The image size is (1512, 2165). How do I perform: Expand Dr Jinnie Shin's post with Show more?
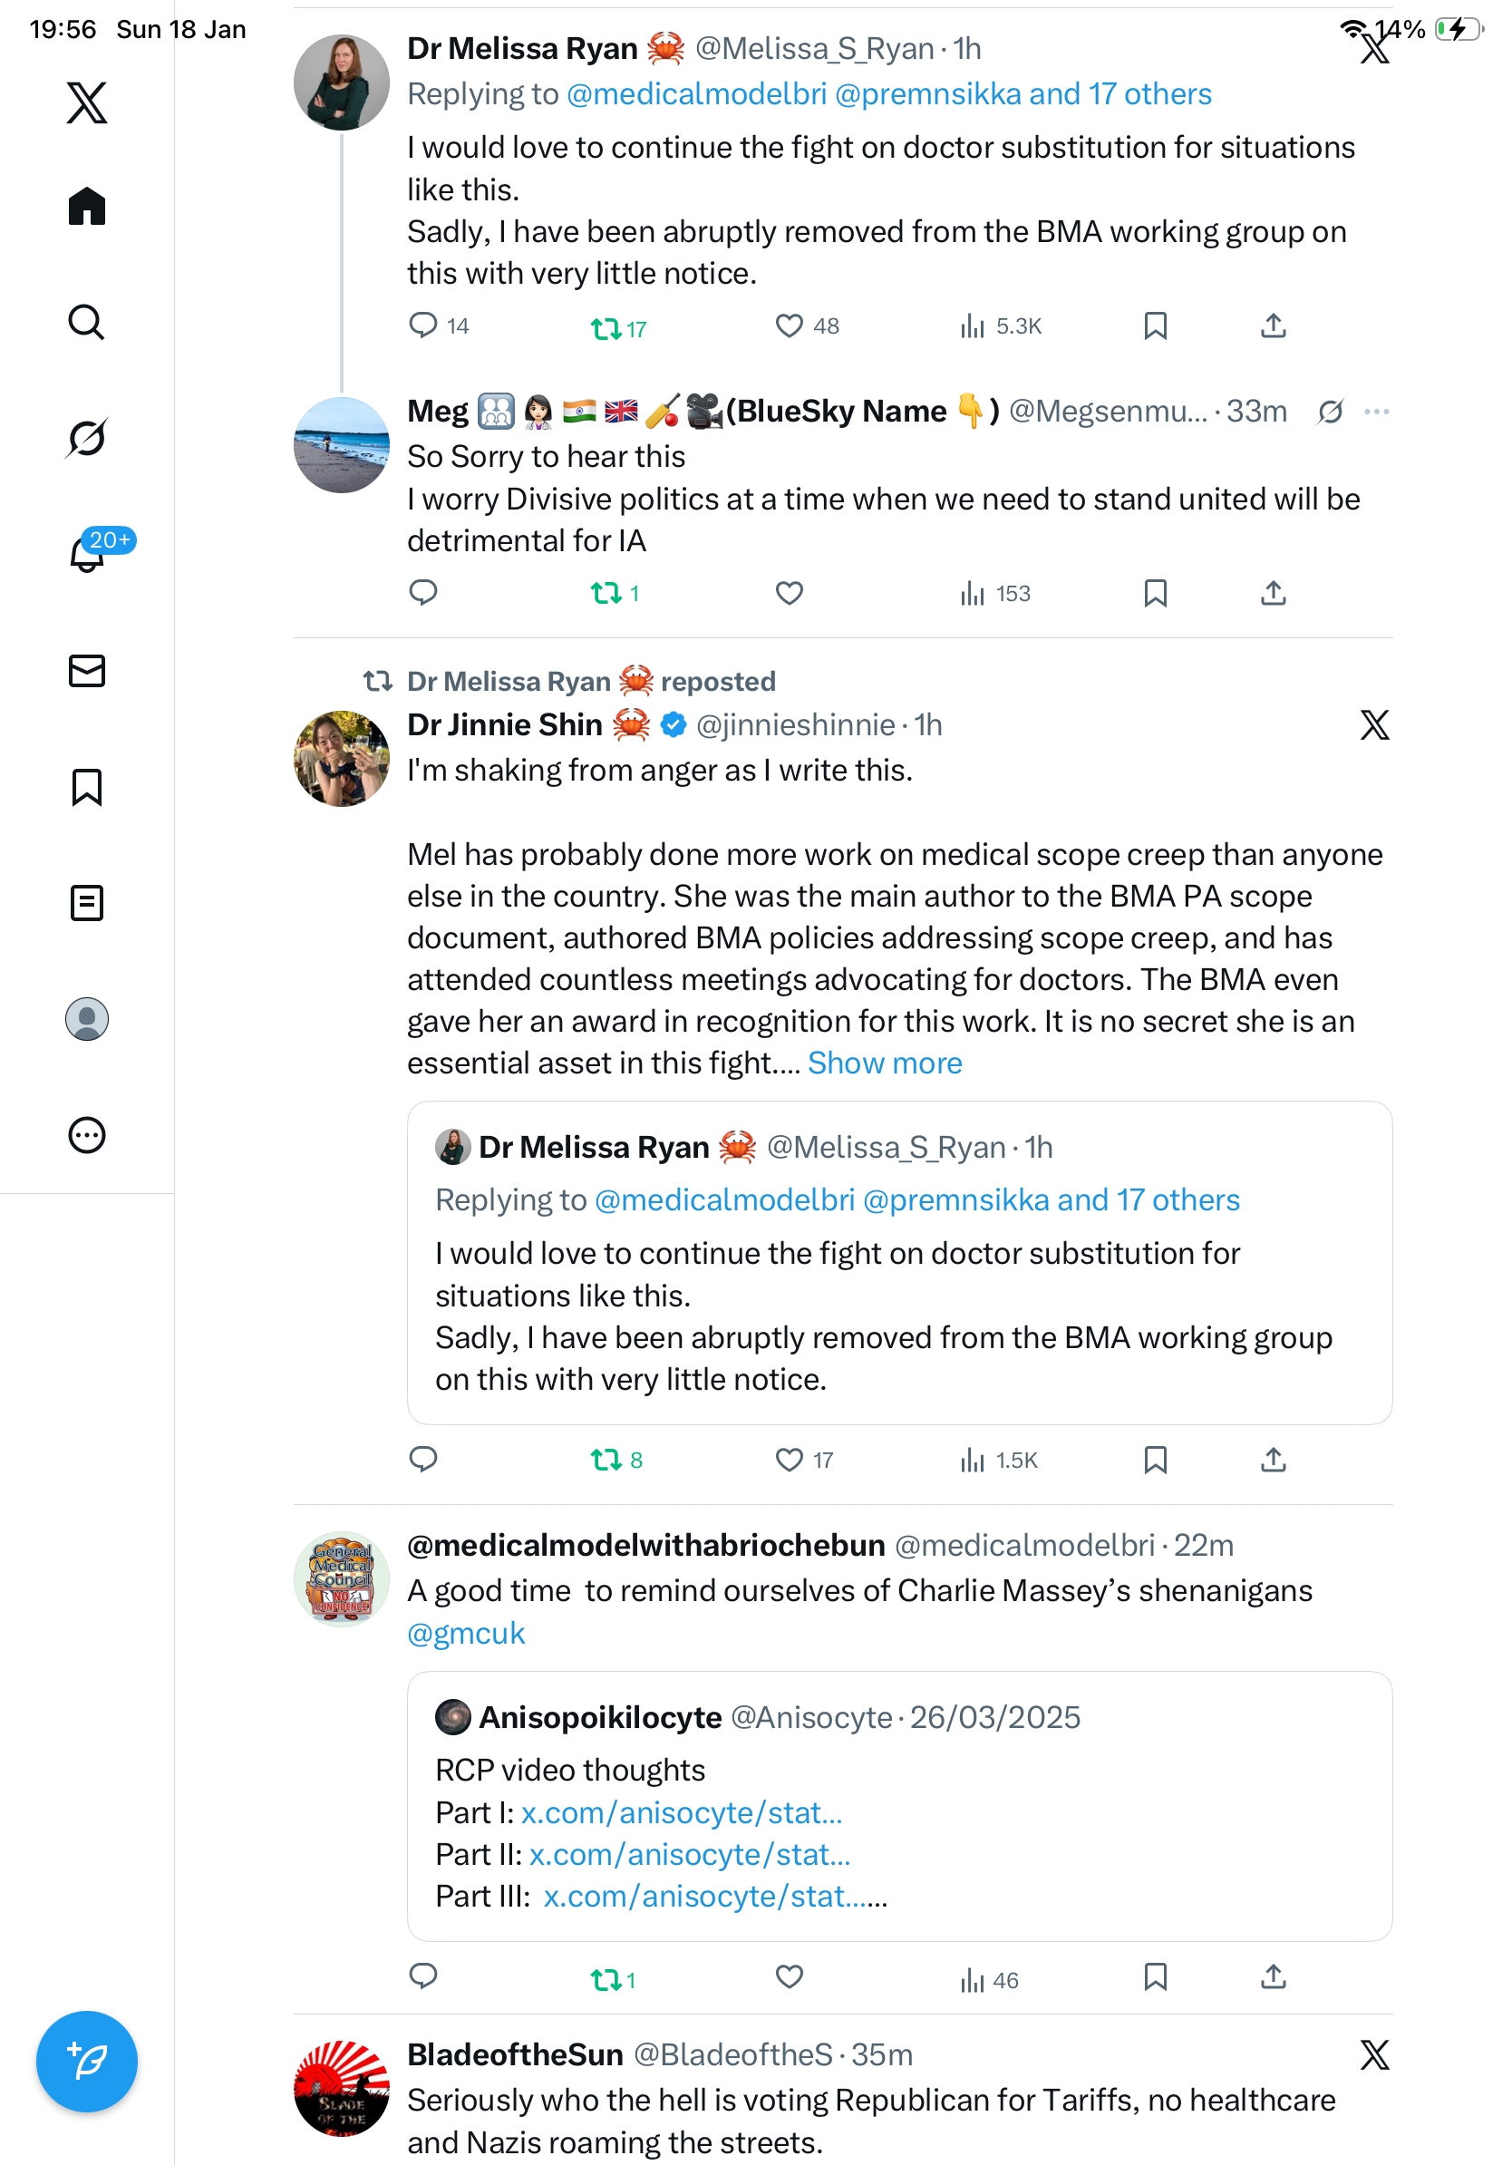[884, 1063]
